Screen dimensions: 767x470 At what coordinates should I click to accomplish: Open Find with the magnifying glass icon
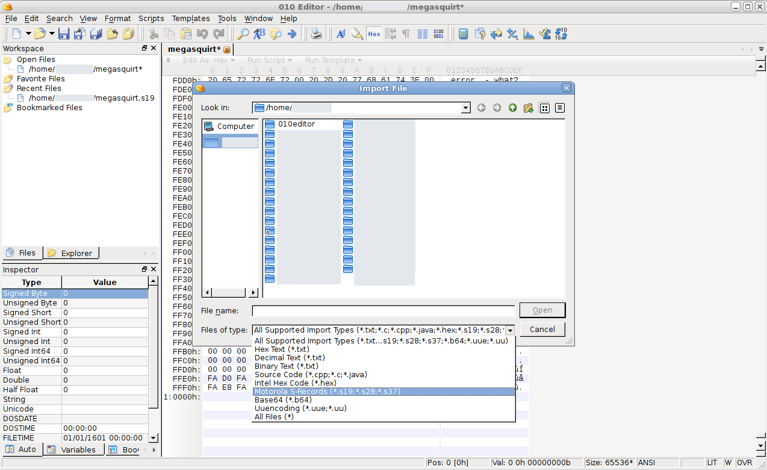pyautogui.click(x=243, y=34)
